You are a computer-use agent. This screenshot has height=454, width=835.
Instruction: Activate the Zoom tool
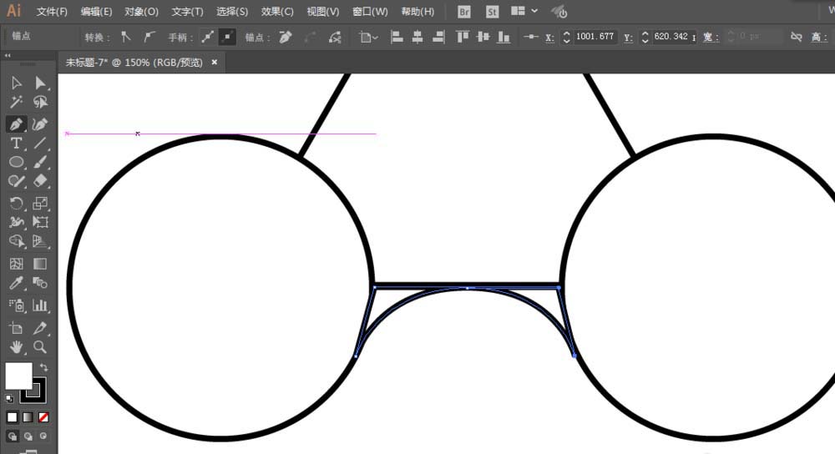click(x=40, y=347)
